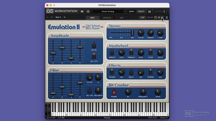This screenshot has height=121, width=216.
Task: Open the EFFECTS tab
Action: coord(107,18)
